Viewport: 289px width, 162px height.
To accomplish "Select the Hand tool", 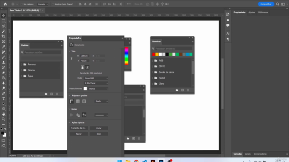I will coord(4,114).
